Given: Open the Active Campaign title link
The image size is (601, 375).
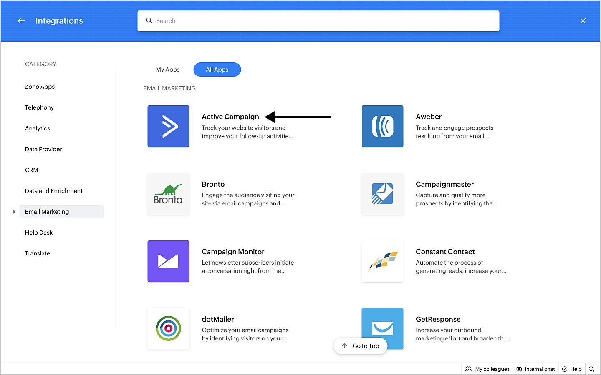Looking at the screenshot, I should pos(230,117).
